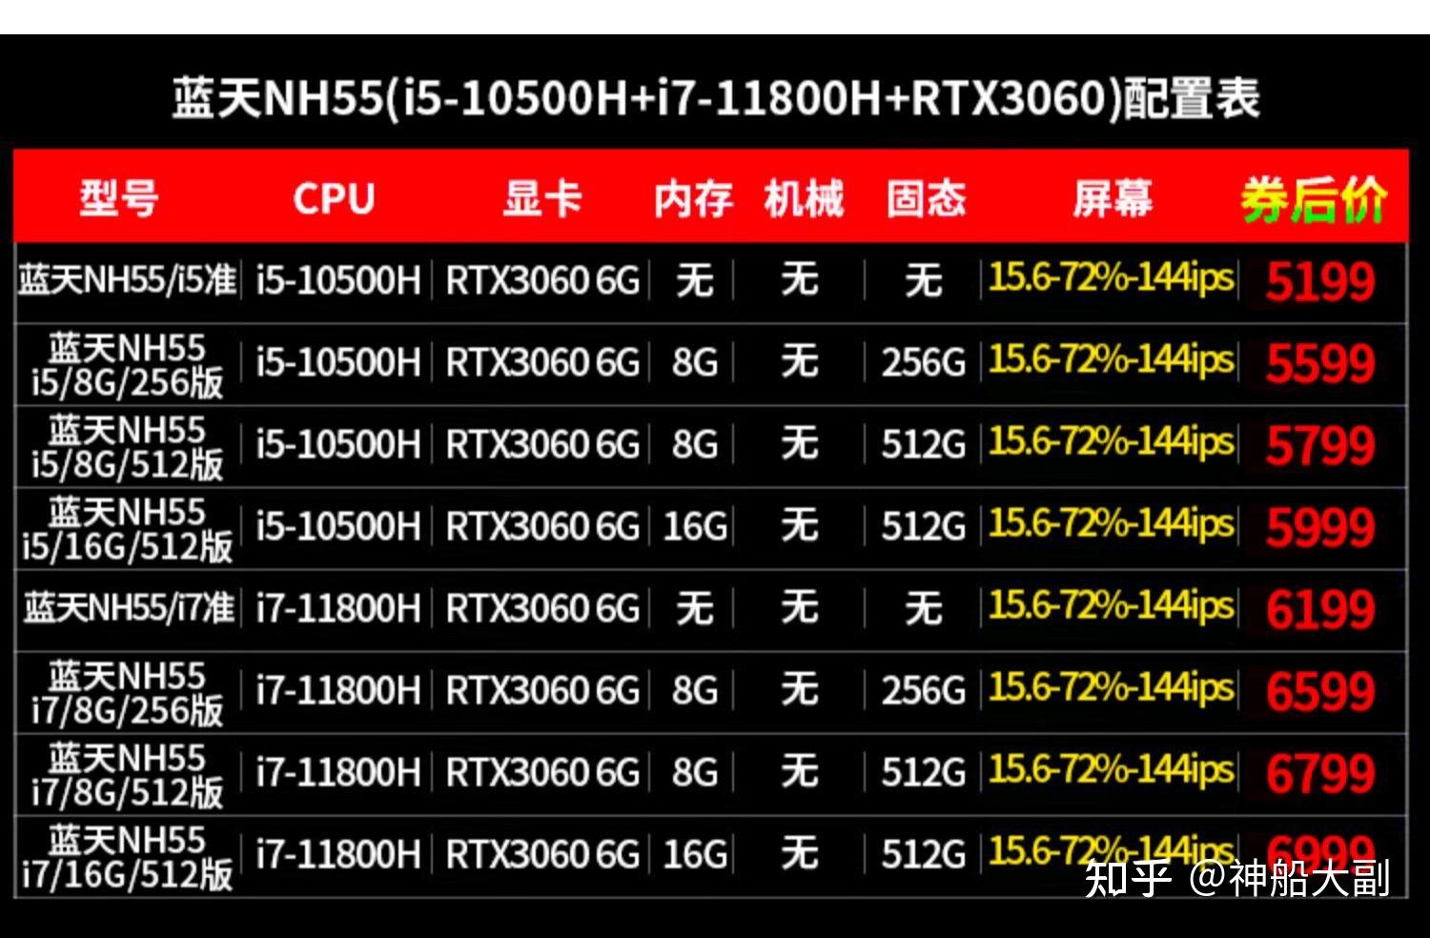Click 无 under 固态 in the i7准 row

click(923, 608)
